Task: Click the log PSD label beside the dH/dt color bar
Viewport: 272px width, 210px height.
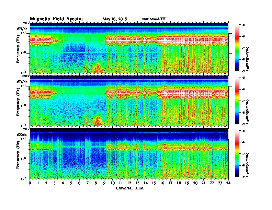Action: pyautogui.click(x=248, y=59)
